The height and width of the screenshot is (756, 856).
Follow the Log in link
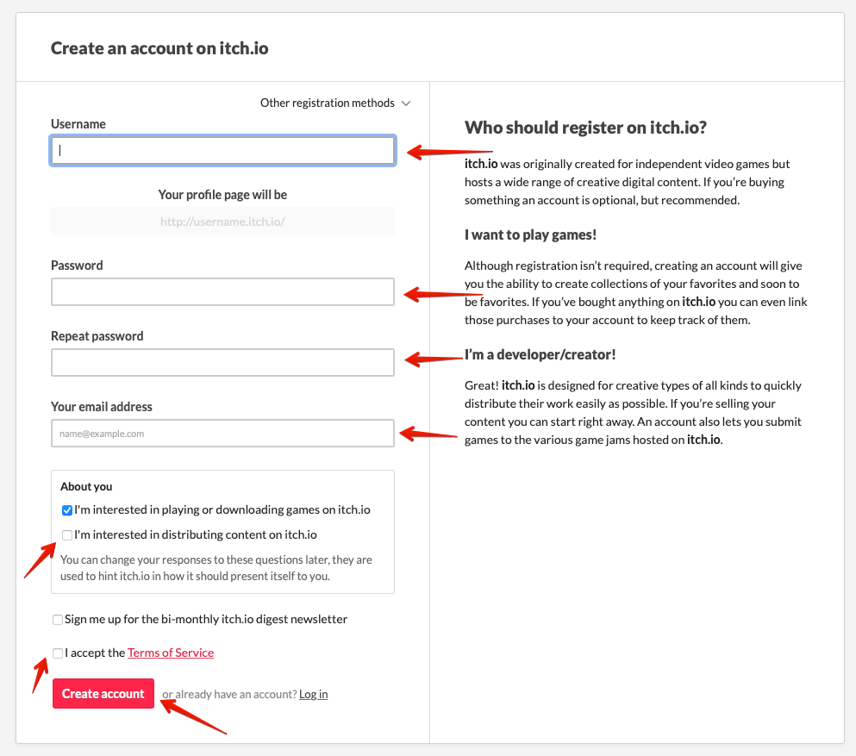[x=314, y=694]
